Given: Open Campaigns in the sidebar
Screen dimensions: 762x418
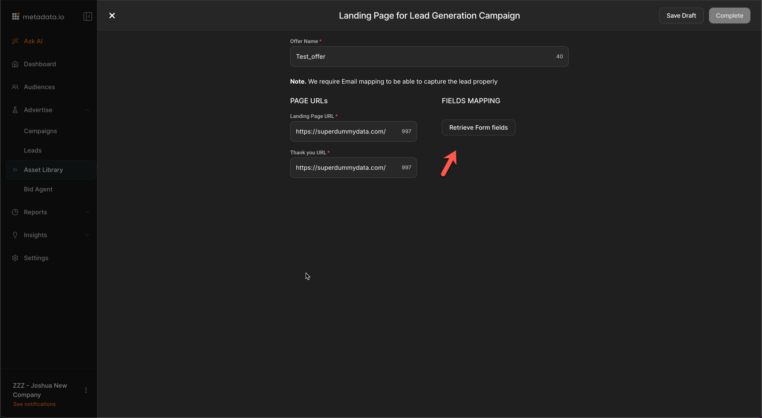Looking at the screenshot, I should [40, 131].
